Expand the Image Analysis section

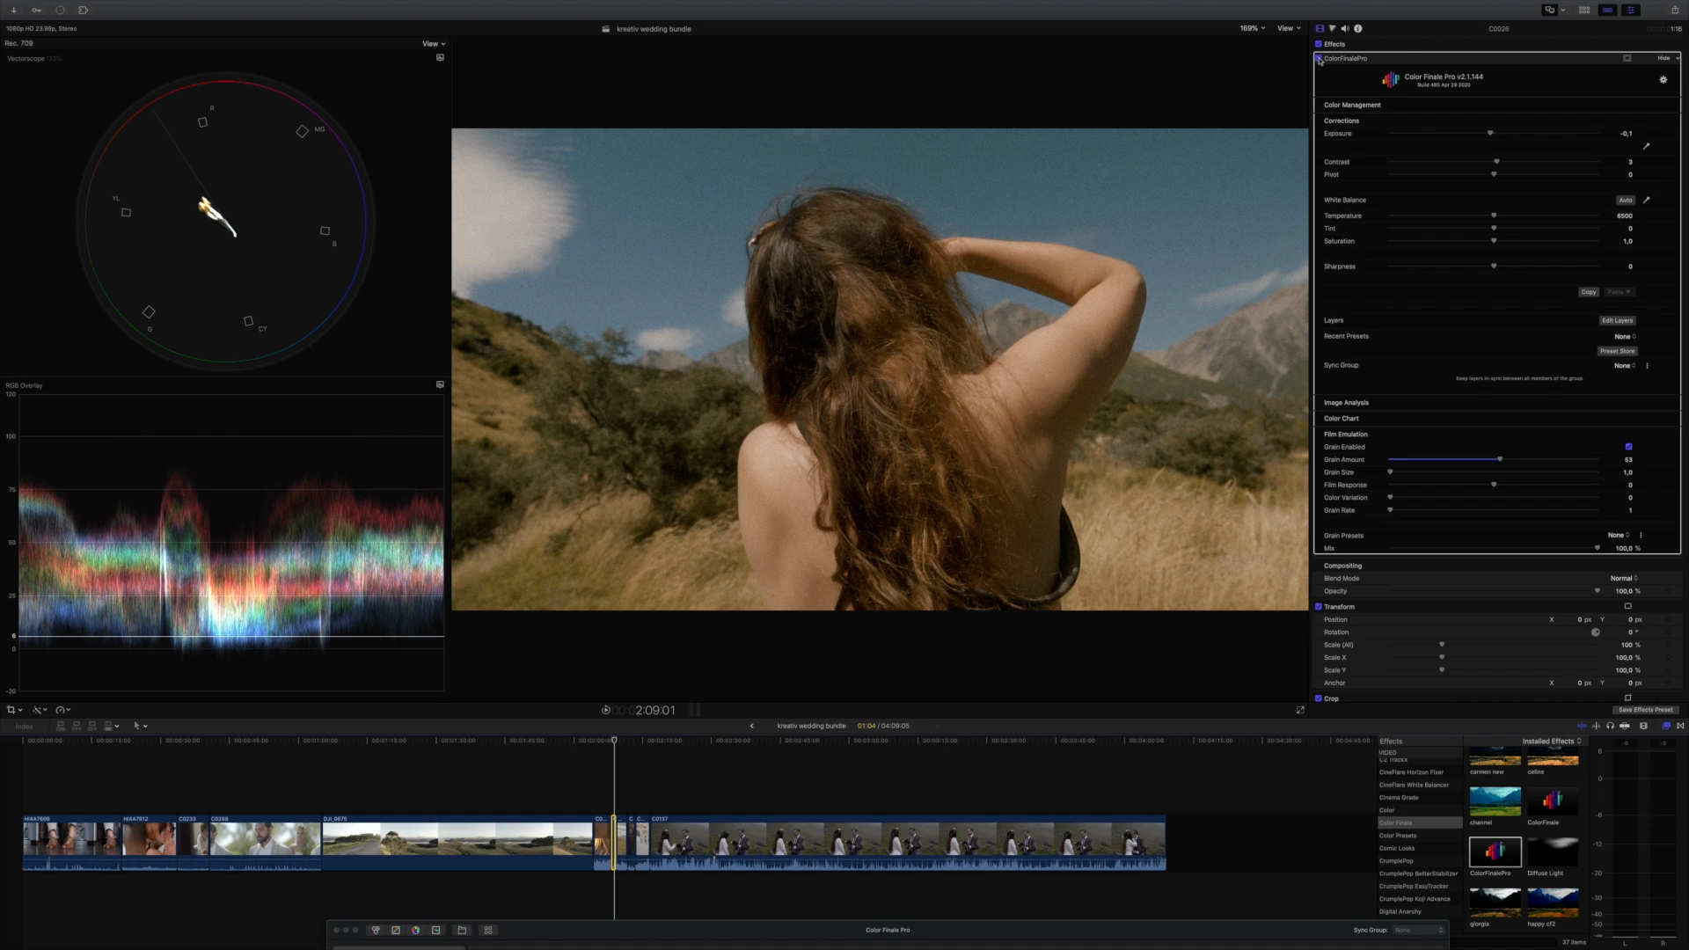click(x=1346, y=403)
